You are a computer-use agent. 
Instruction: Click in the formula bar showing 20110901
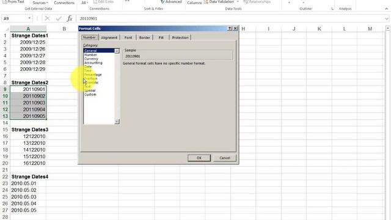(x=231, y=18)
